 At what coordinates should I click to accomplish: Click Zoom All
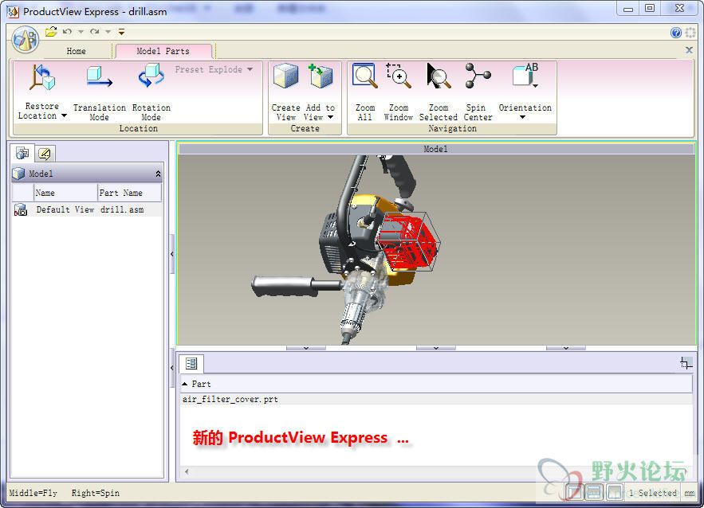click(365, 92)
